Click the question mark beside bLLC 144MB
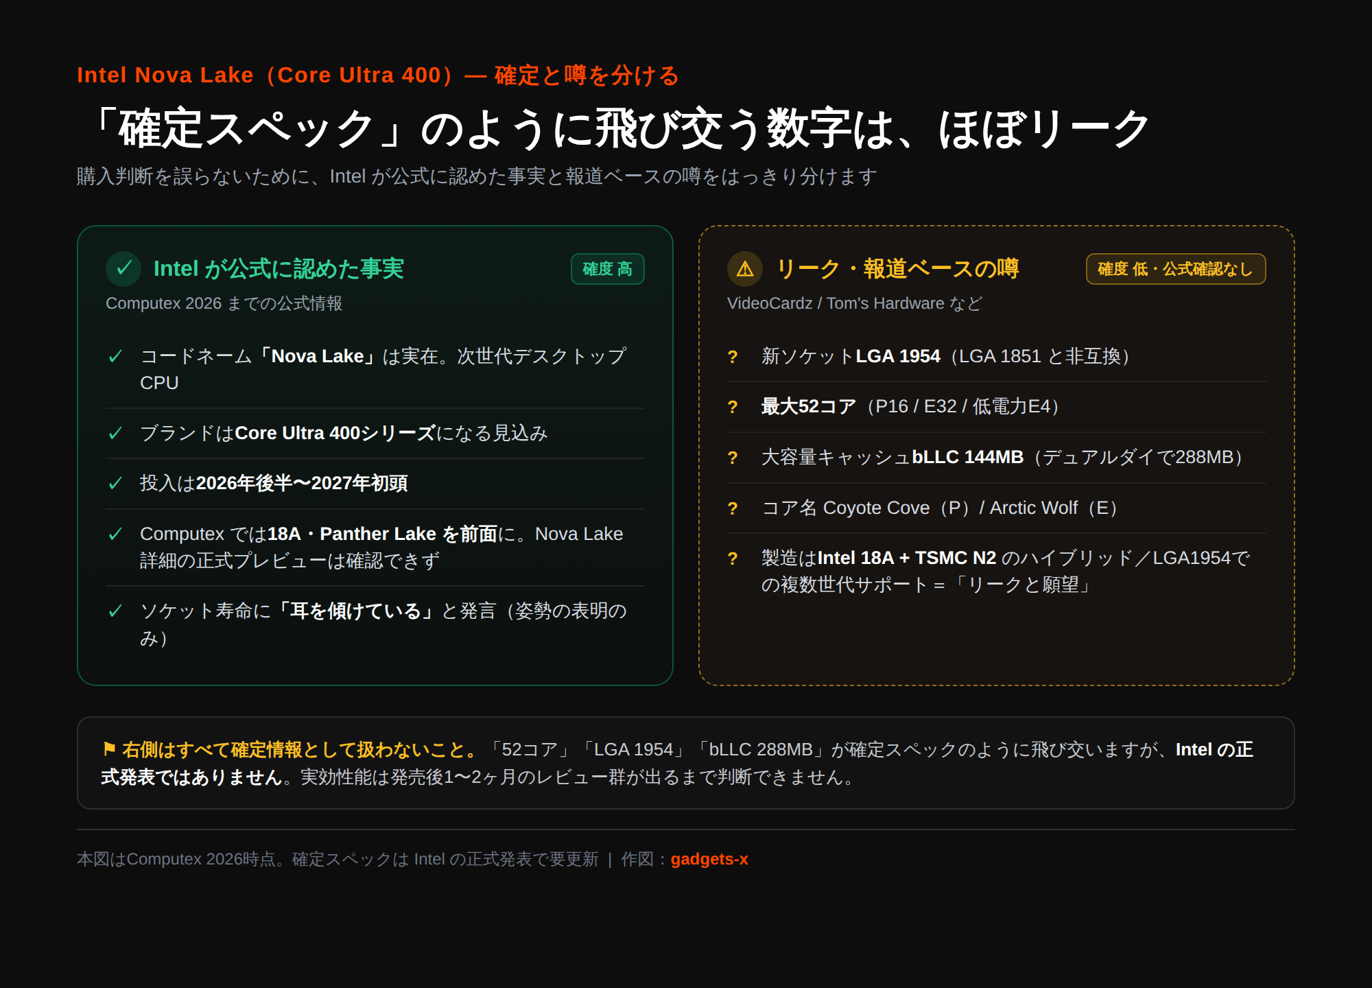 pos(733,458)
